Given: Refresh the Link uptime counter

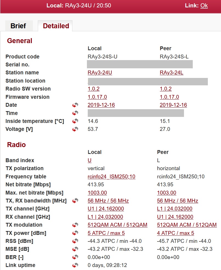Looking at the screenshot, I should (x=75, y=265).
